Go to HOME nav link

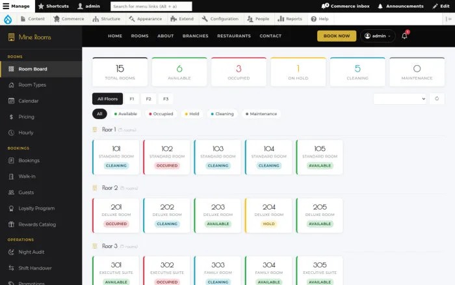115,36
